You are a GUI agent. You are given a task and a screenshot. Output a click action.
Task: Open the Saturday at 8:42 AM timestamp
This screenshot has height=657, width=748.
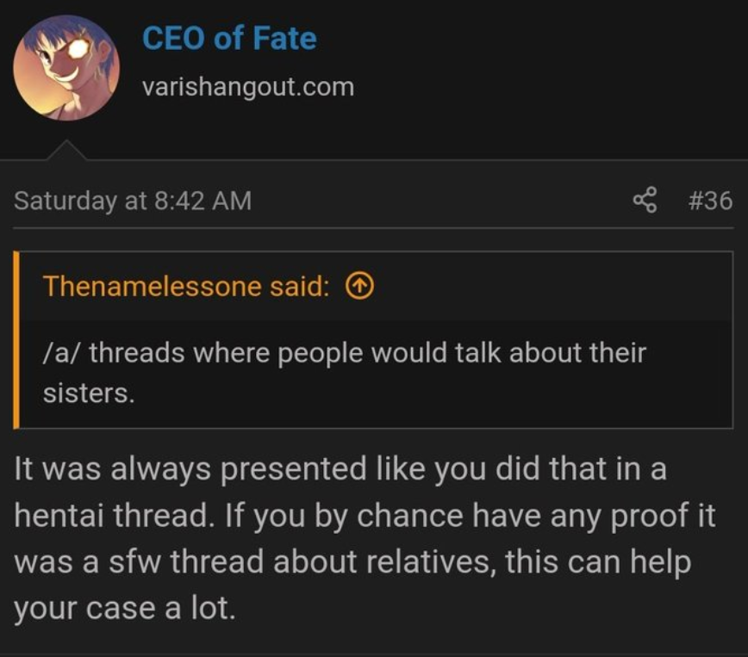coord(133,201)
